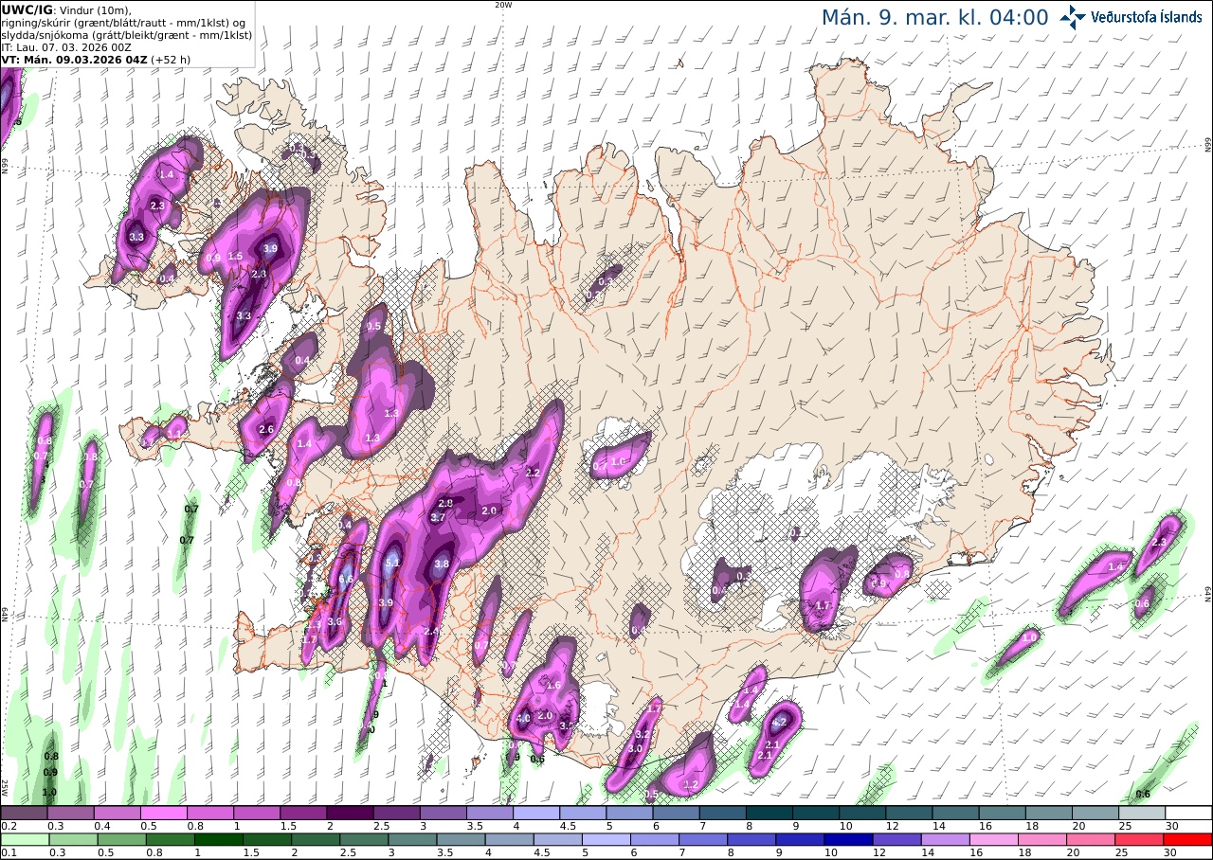Pick the upper legend swatch between 0.2 and 0.3
Screen dimensions: 1213x860
[x=24, y=813]
